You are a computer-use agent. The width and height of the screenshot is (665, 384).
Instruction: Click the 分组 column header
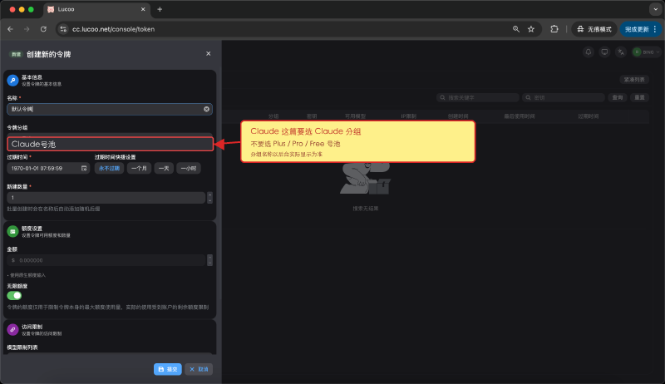point(273,116)
